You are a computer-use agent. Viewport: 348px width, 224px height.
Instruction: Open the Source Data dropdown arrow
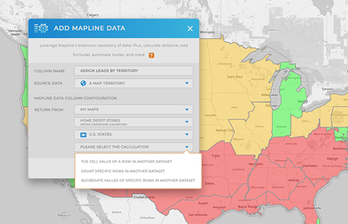[x=187, y=83]
